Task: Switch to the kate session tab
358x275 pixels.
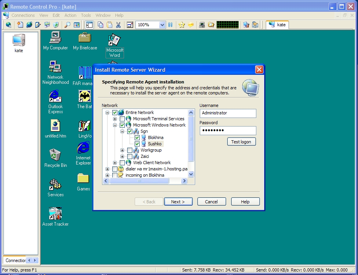Action: 277,24
